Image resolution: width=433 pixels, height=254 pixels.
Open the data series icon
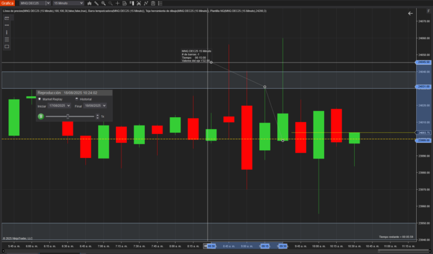point(139,4)
